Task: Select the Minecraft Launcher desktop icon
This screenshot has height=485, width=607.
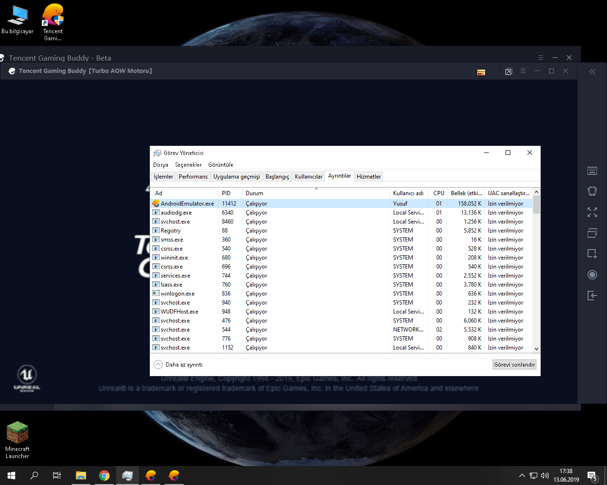Action: pos(18,440)
